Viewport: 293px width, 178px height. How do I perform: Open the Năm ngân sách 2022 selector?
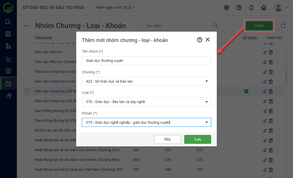click(115, 8)
